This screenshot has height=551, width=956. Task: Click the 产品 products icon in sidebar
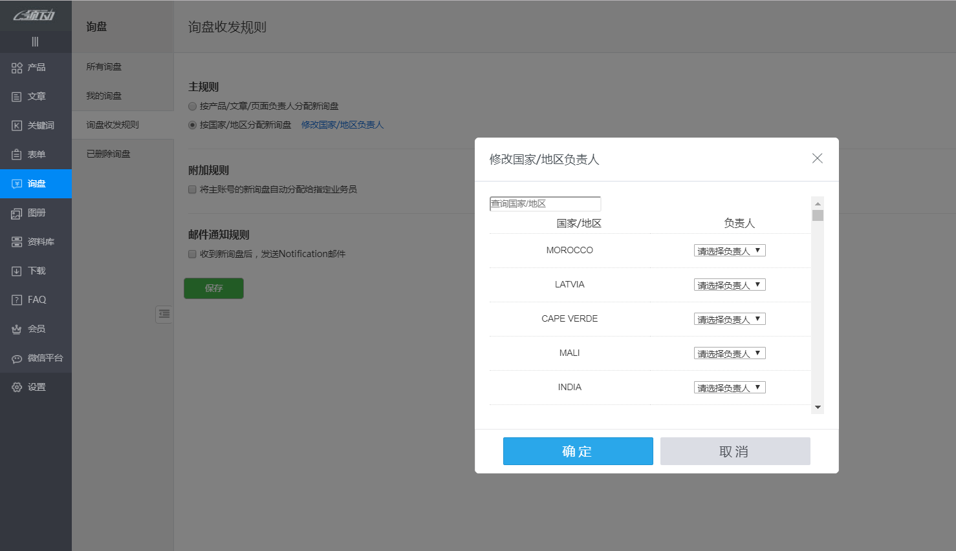[17, 68]
